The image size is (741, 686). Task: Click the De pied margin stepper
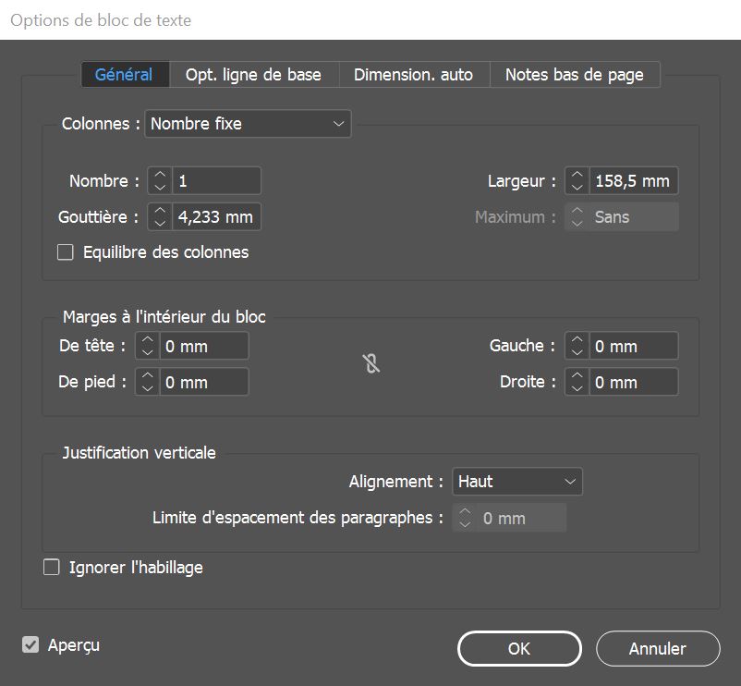coord(148,382)
